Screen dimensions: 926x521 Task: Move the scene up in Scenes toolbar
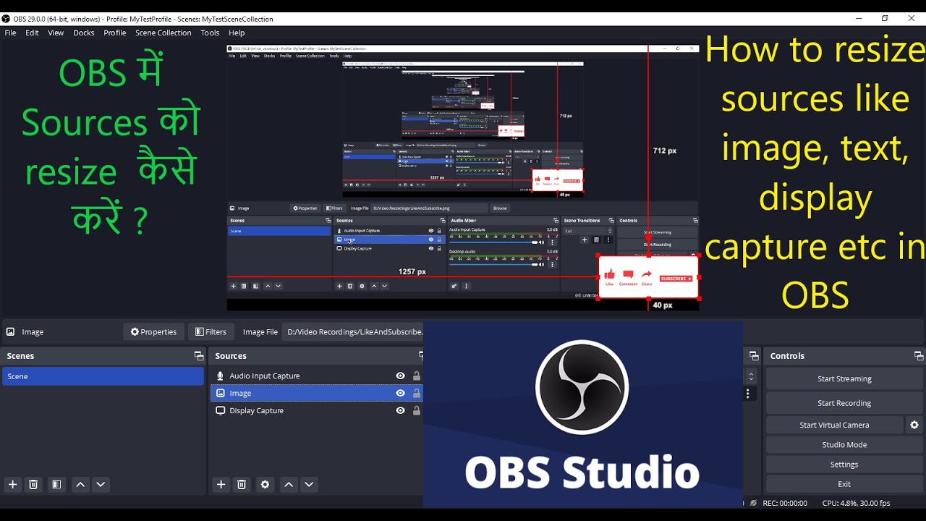pyautogui.click(x=80, y=484)
